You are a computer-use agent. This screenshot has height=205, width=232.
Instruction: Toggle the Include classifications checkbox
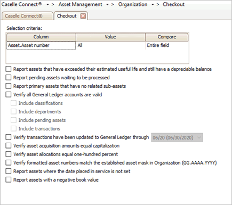13,103
